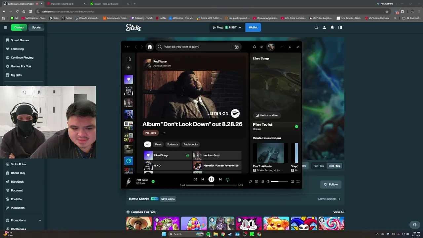Screen dimensions: 423x238
Task: Toggle Liked status of Plot Twist in player bar
Action: coord(153,181)
